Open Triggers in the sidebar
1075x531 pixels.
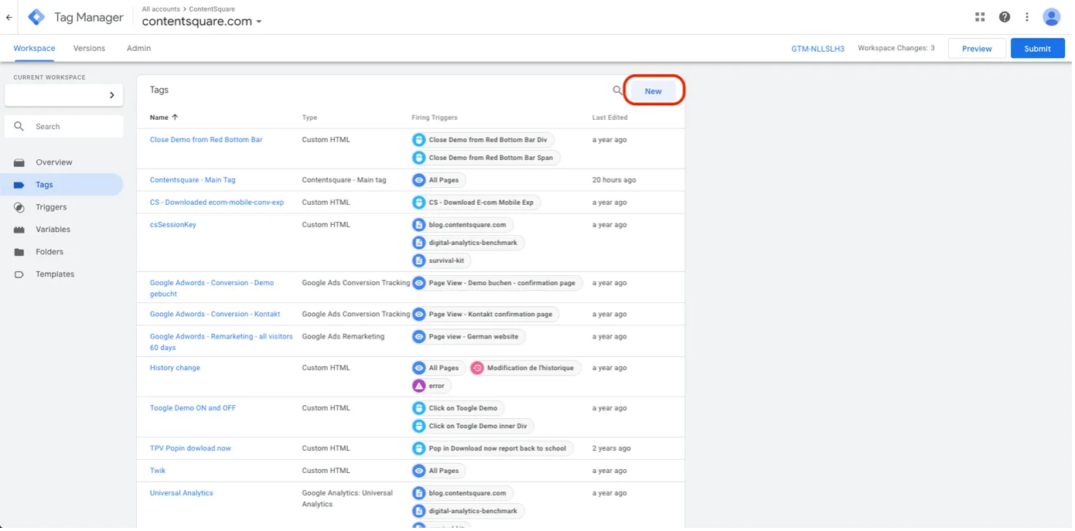pos(51,207)
